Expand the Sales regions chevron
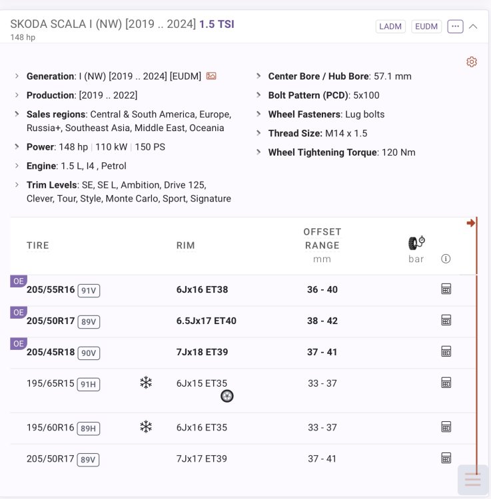This screenshot has width=491, height=499. click(x=17, y=114)
